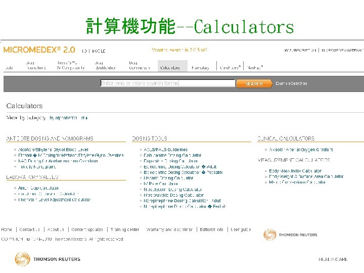
Task: Click the Home footer link
Action: click(x=7, y=230)
